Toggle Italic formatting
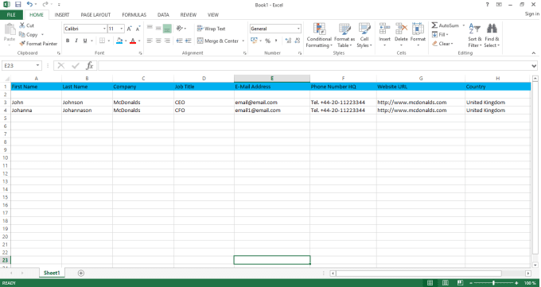Image resolution: width=541 pixels, height=287 pixels. point(76,41)
